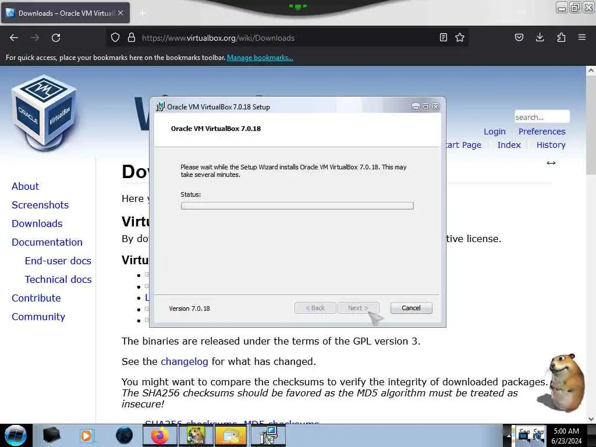Click the VirtualBox Setup title bar icon
596x447 pixels.
tap(161, 107)
